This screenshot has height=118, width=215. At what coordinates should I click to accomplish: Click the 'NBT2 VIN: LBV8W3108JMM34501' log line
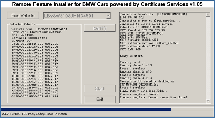pyautogui.click(x=141, y=33)
